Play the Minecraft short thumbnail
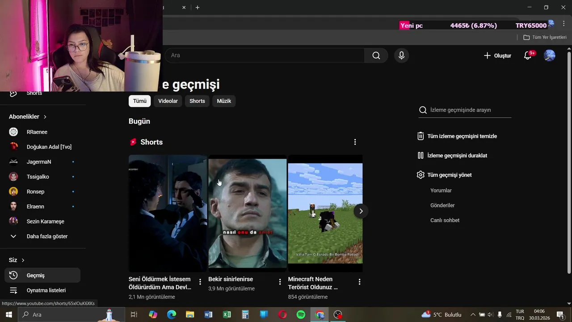This screenshot has height=322, width=572. (x=325, y=213)
